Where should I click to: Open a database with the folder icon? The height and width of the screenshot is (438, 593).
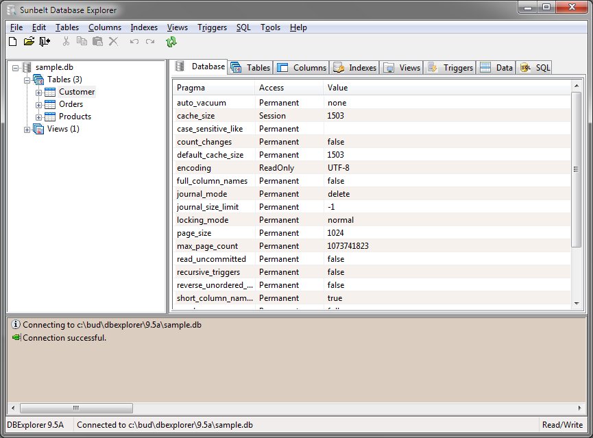(x=29, y=41)
